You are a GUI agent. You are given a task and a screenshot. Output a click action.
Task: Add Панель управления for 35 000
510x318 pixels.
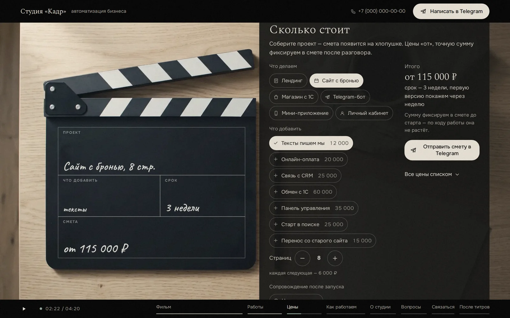pyautogui.click(x=314, y=208)
